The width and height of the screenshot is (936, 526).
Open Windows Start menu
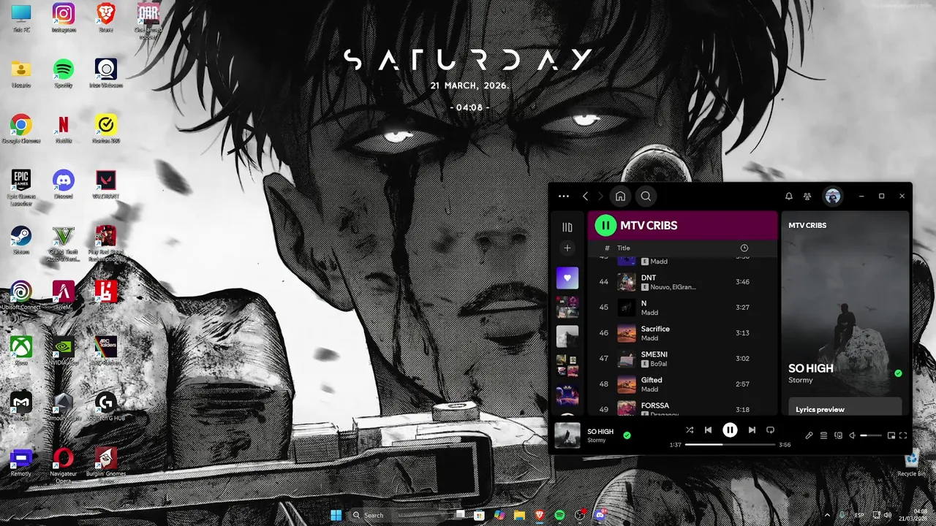(336, 515)
